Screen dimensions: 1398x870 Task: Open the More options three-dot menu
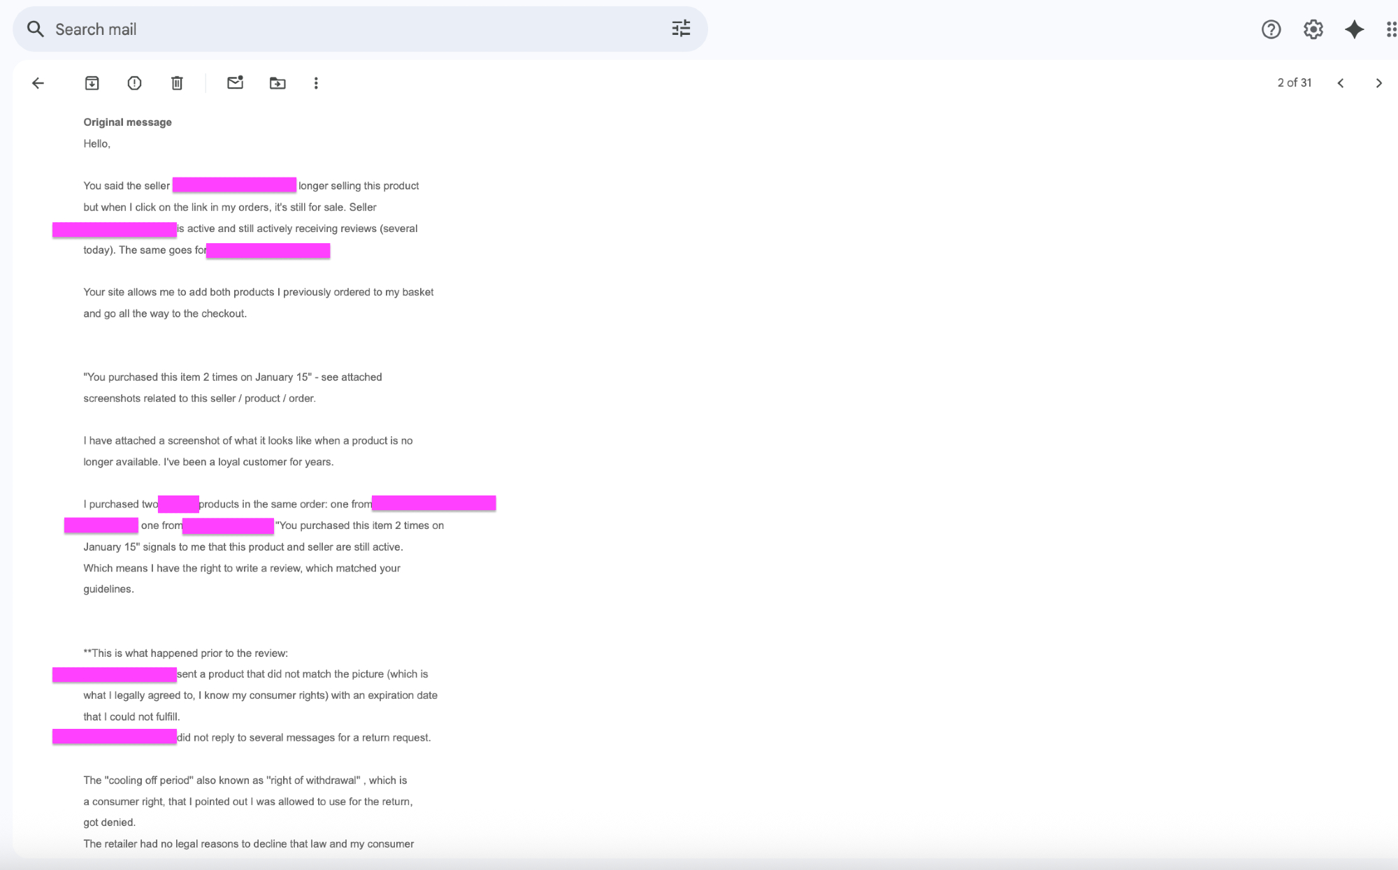[316, 83]
